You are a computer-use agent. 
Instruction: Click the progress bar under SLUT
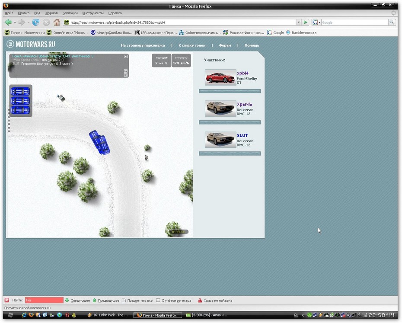[x=230, y=154]
